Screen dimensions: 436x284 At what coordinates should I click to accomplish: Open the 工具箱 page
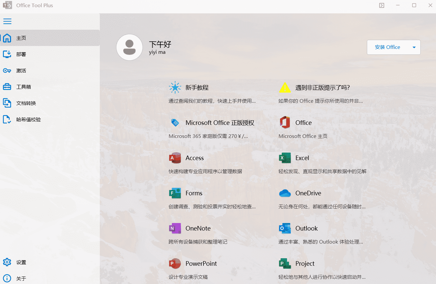[x=50, y=87]
